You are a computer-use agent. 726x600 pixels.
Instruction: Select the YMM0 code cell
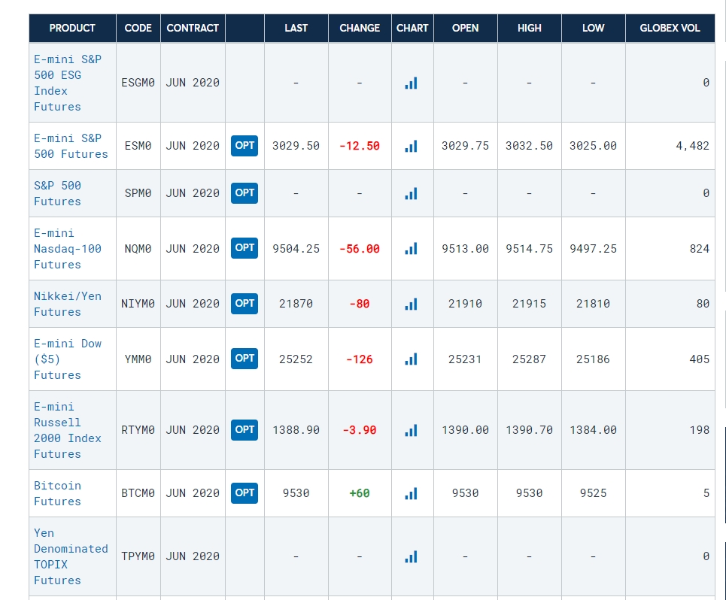[x=138, y=359]
